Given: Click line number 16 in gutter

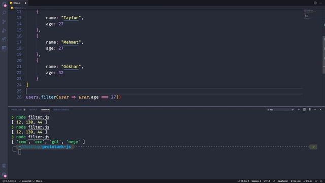Looking at the screenshot, I should coord(19,36).
